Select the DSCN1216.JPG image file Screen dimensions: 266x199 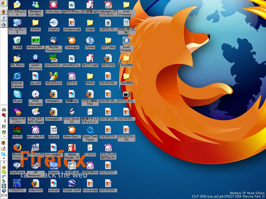tap(127, 133)
